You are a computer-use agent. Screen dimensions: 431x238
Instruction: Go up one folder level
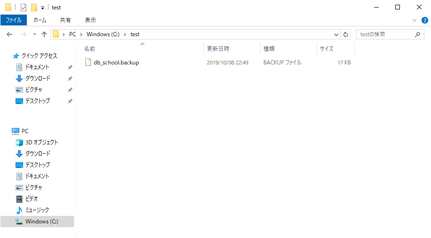point(44,34)
